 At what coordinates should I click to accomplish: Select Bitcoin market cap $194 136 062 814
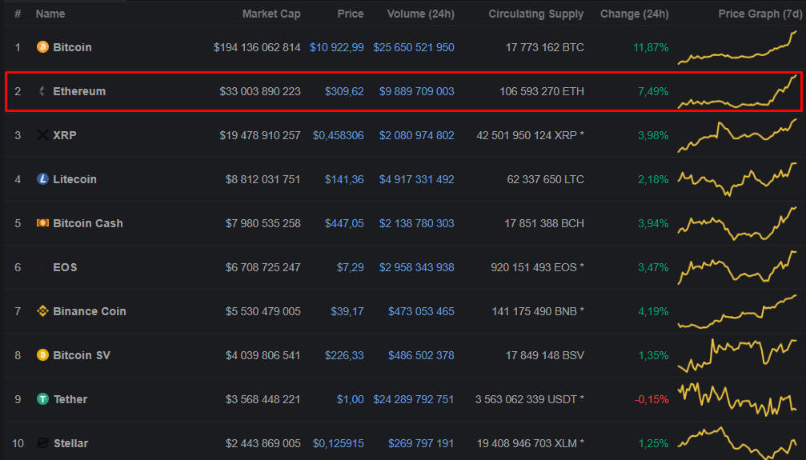257,47
